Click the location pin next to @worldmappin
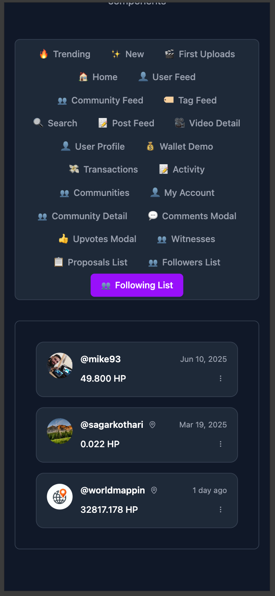This screenshot has height=596, width=275. [154, 490]
